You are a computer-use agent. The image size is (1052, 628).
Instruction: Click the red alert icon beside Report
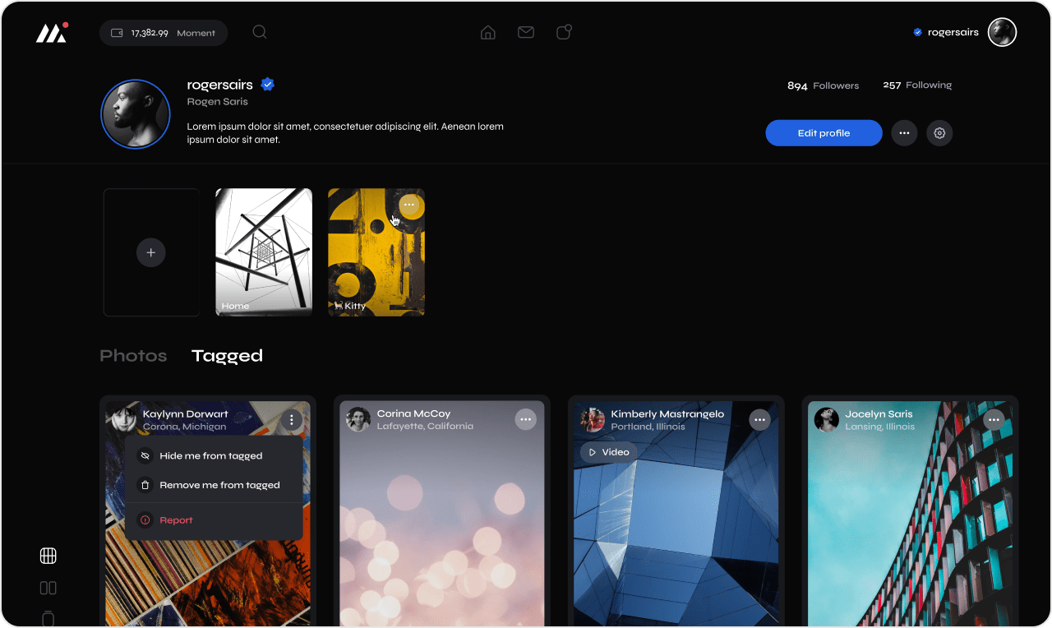145,520
